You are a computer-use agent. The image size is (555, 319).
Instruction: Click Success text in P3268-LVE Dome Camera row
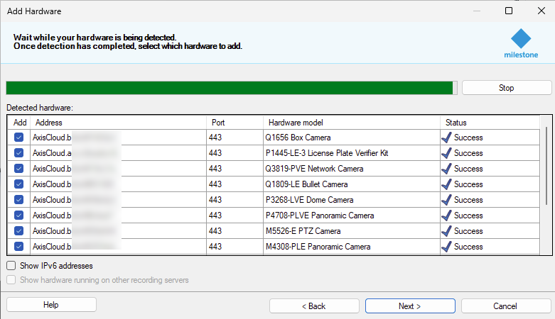point(468,200)
